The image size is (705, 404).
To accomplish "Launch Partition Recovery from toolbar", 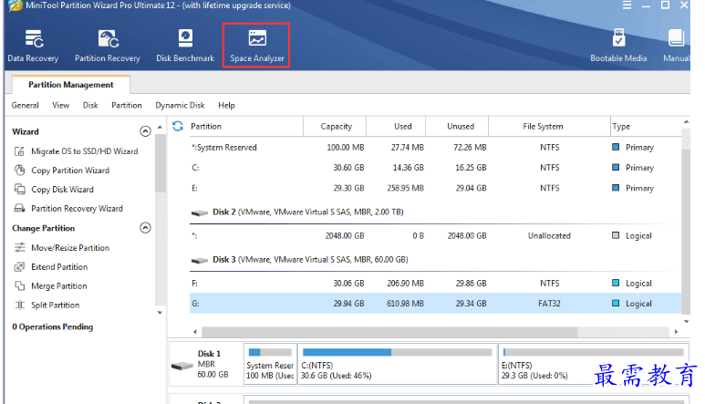I will click(x=108, y=46).
